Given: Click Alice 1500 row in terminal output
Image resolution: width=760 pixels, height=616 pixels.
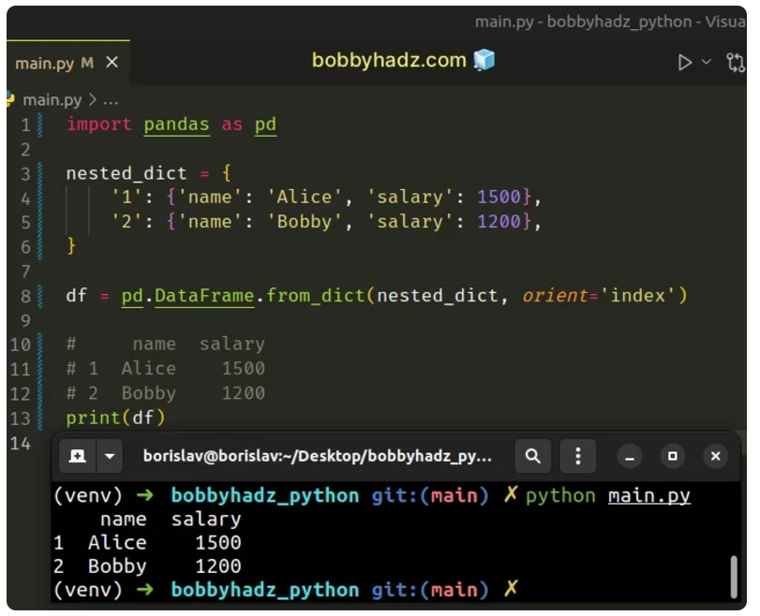Looking at the screenshot, I should pyautogui.click(x=147, y=543).
